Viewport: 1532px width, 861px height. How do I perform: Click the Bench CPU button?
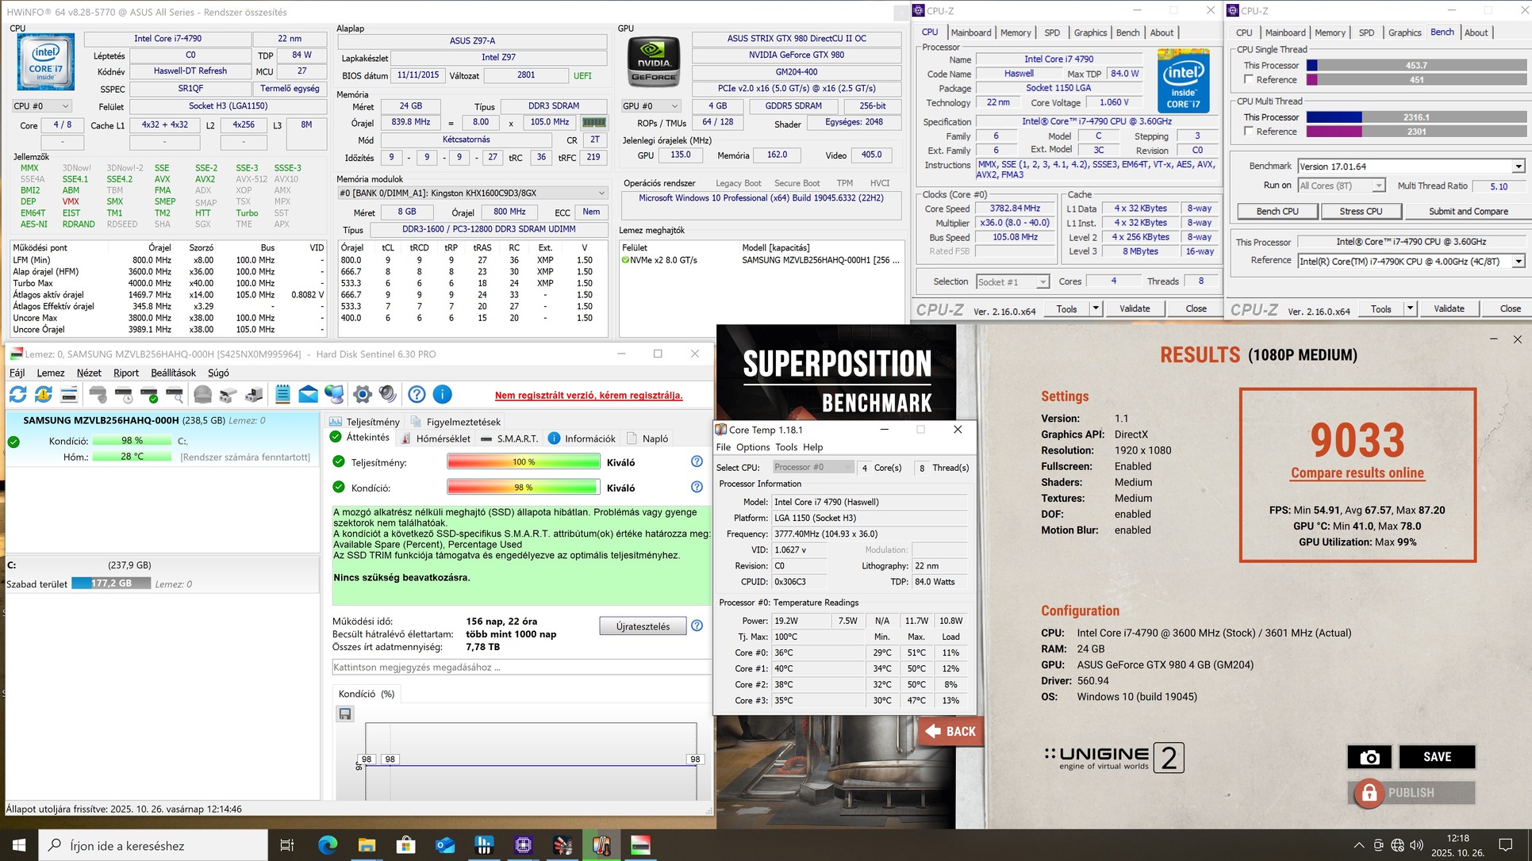tap(1277, 211)
